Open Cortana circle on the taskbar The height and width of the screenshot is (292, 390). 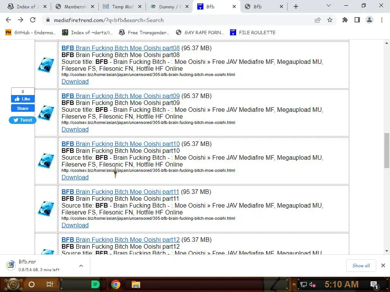click(32, 284)
